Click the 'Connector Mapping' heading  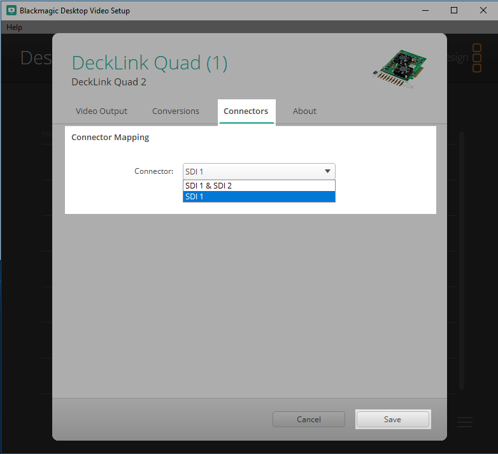tap(110, 138)
